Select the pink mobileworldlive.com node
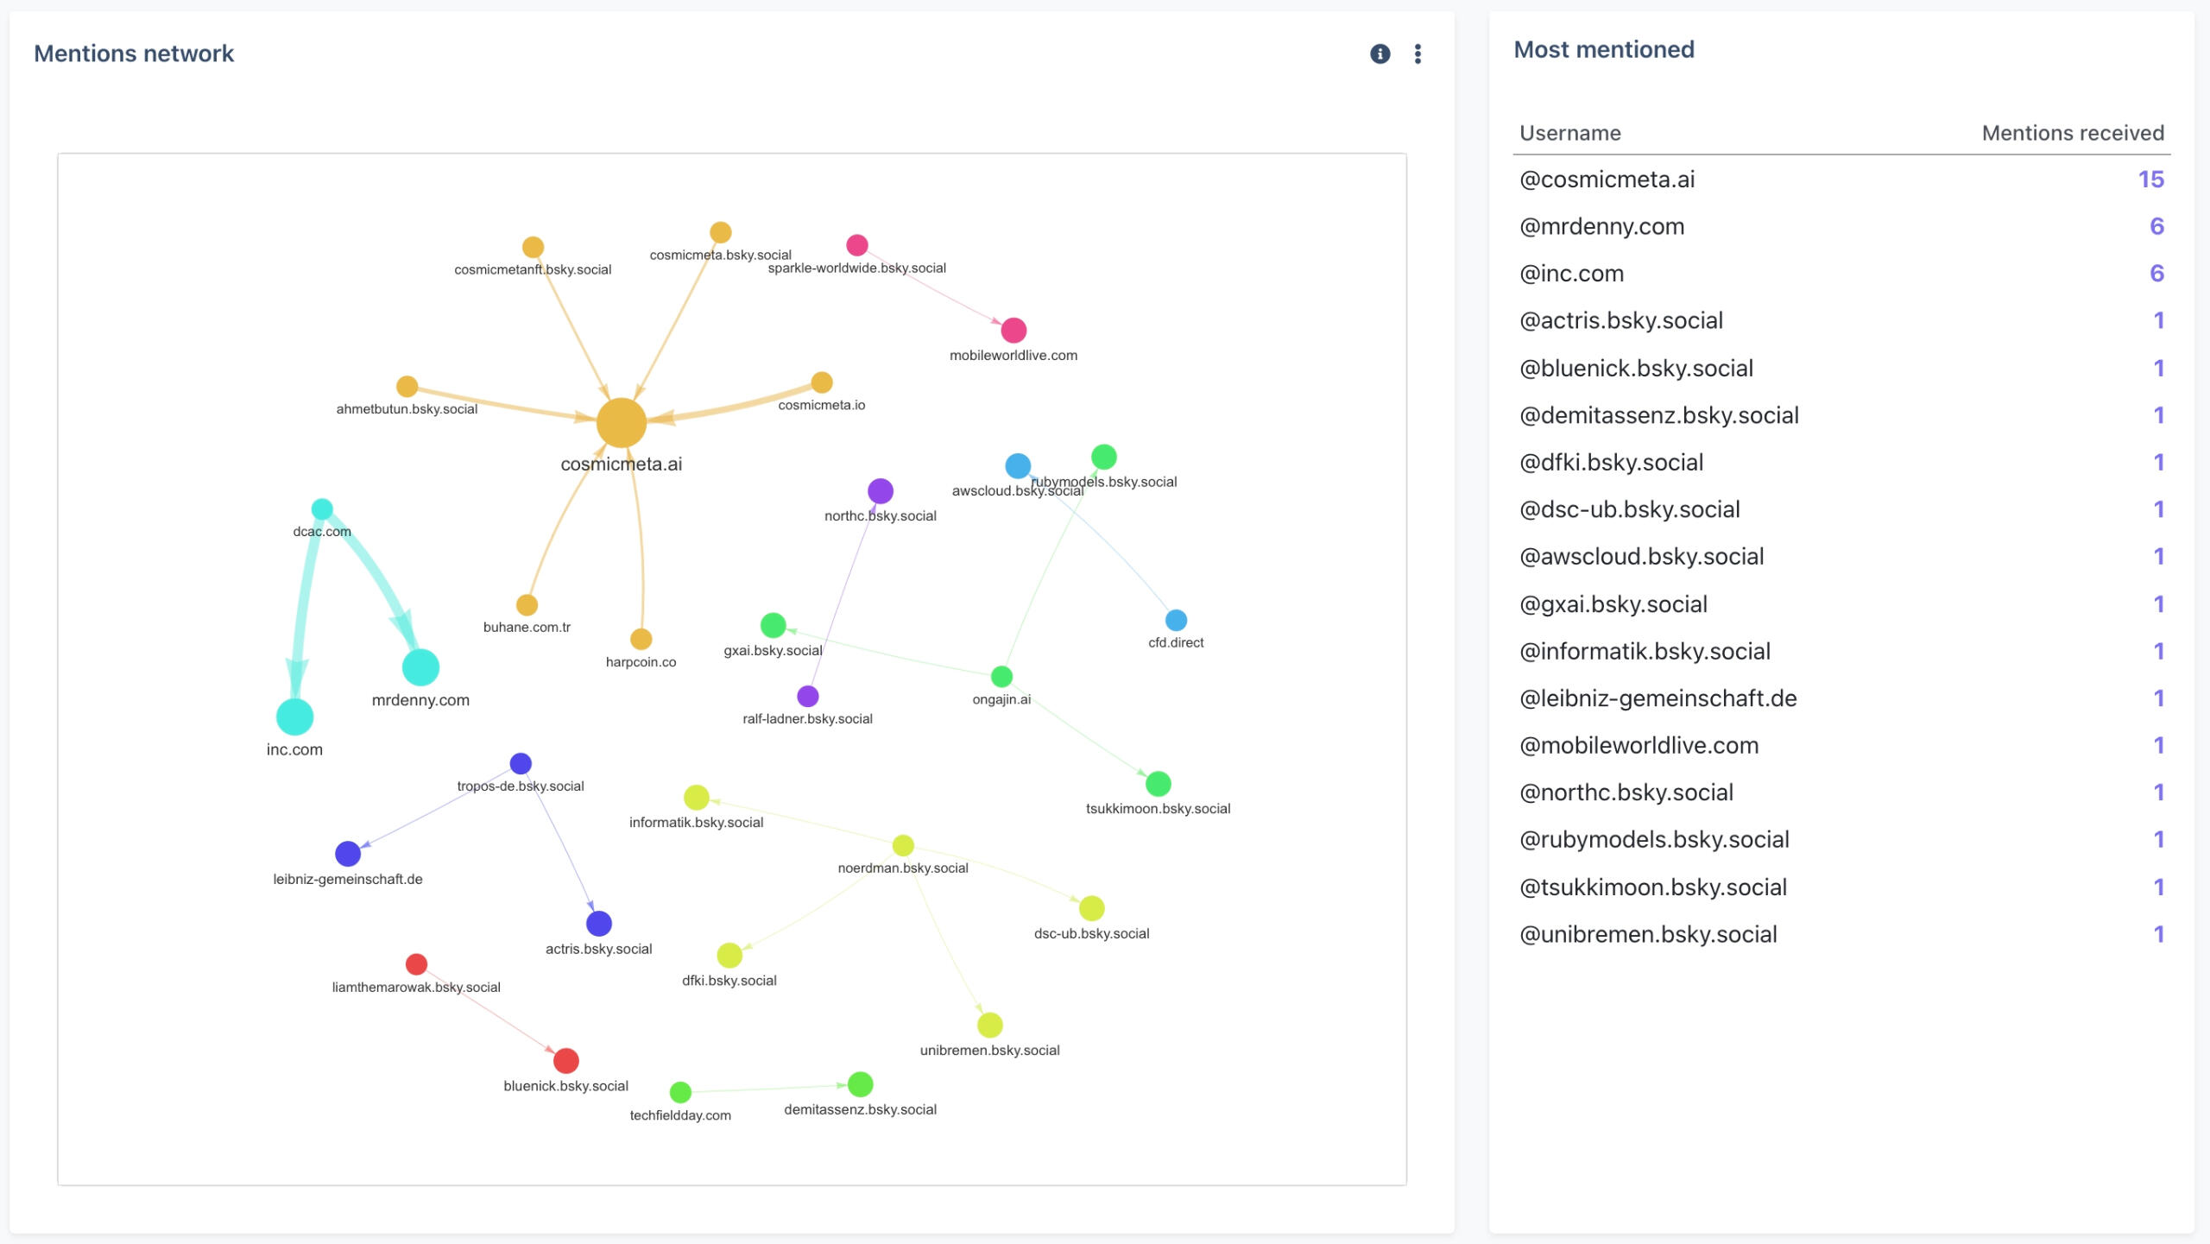Image resolution: width=2210 pixels, height=1244 pixels. (1013, 330)
